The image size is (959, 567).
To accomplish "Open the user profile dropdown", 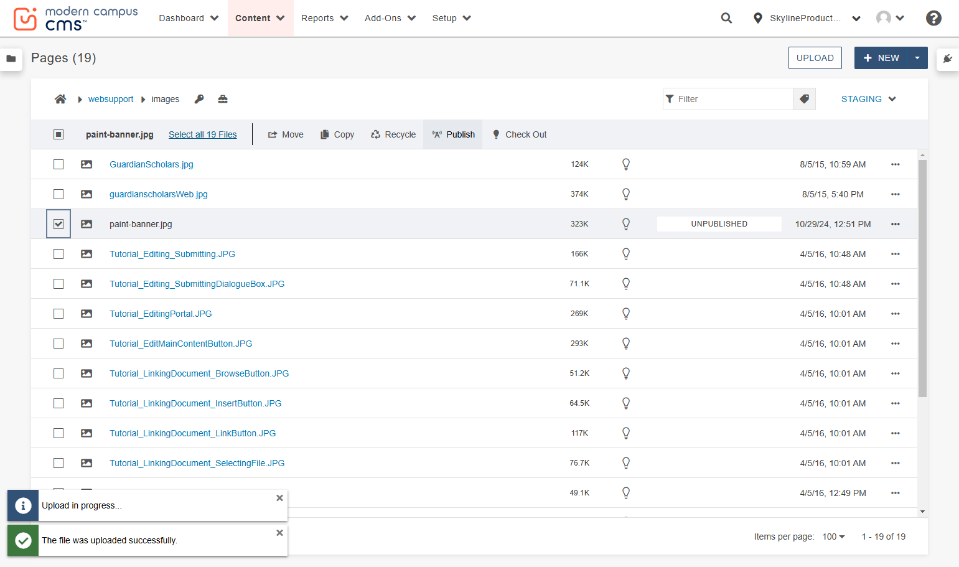I will click(890, 18).
